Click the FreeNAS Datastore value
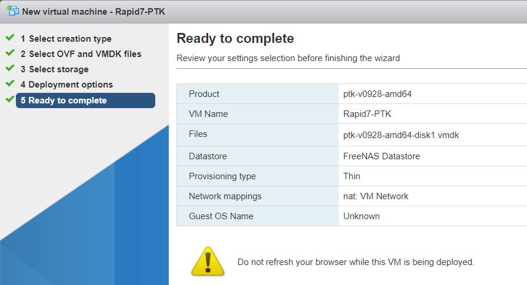Viewport: 527px width, 285px height. tap(381, 156)
